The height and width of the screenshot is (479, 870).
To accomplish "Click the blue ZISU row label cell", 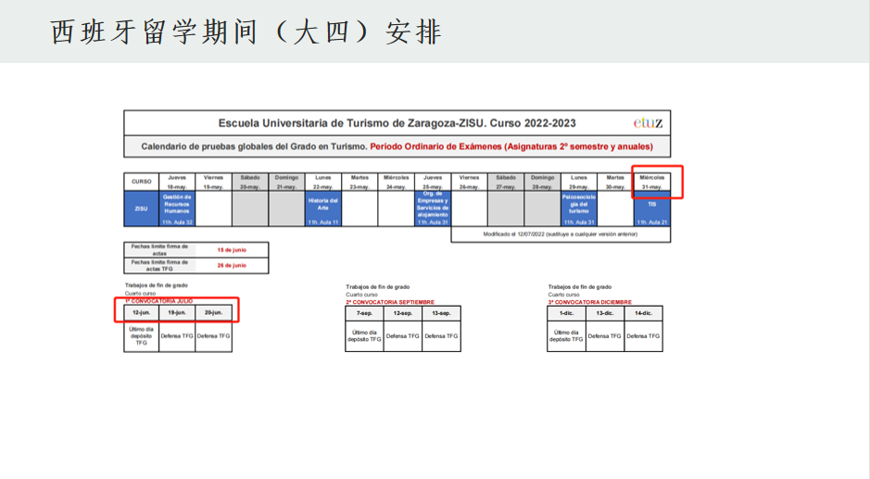I will pyautogui.click(x=141, y=209).
